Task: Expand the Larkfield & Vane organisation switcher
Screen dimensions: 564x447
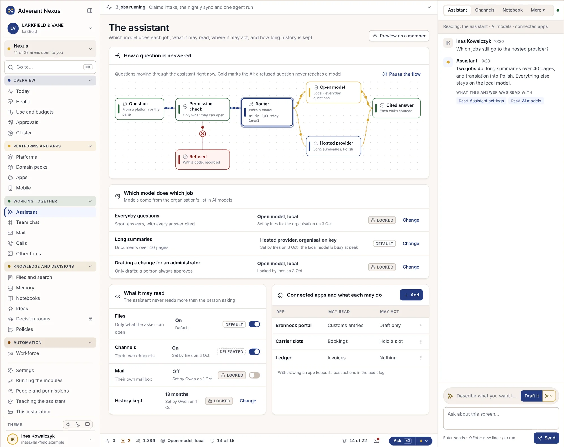Action: pyautogui.click(x=50, y=28)
